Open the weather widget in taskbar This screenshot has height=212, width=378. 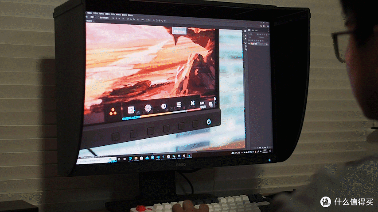pos(235,153)
